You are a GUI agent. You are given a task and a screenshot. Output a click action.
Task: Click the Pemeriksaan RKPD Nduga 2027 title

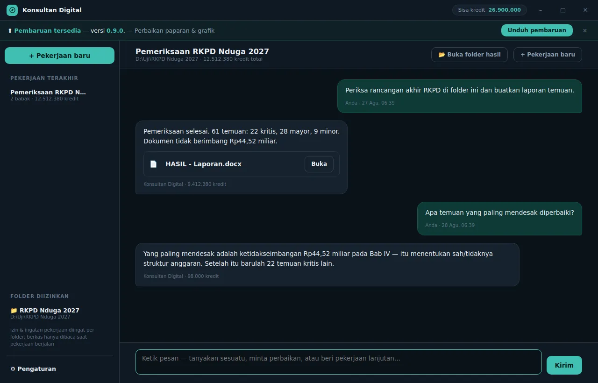click(202, 51)
